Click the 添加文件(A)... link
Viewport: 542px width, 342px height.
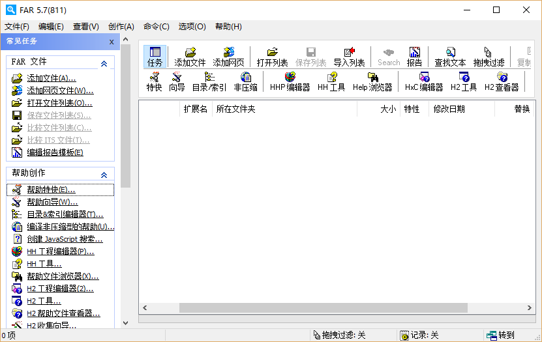[x=52, y=78]
